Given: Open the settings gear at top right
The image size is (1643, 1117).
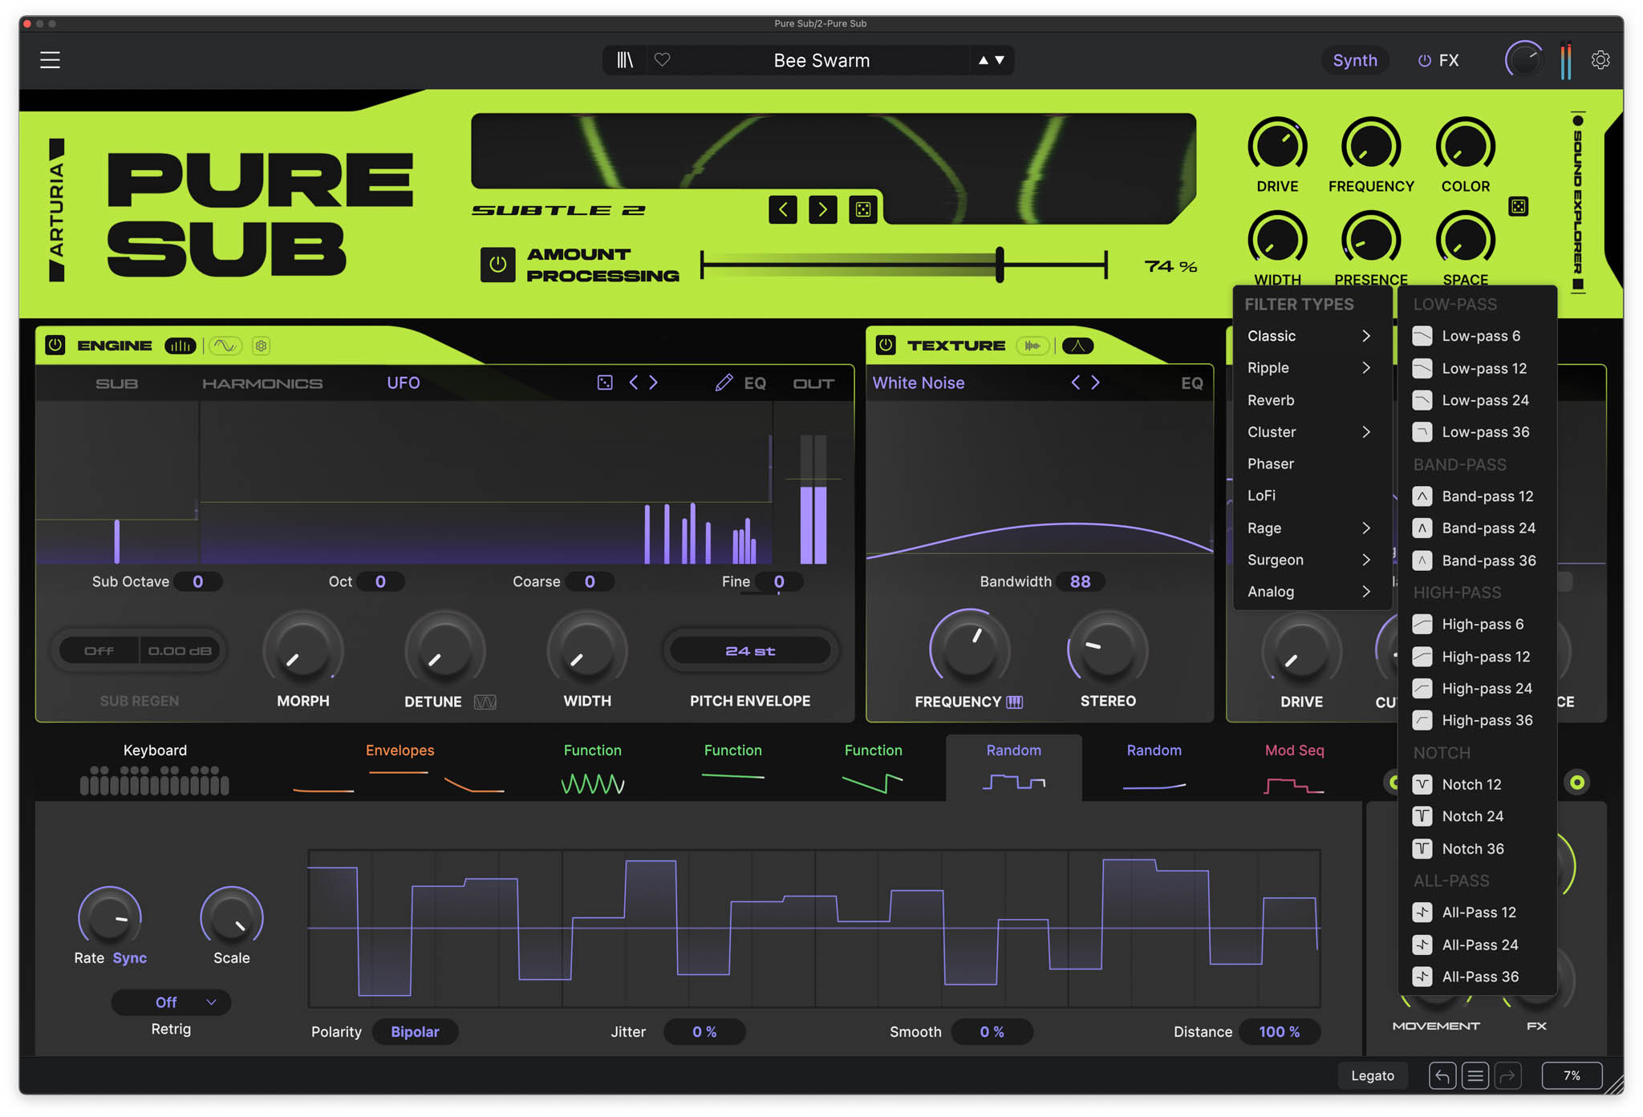Looking at the screenshot, I should 1600,60.
